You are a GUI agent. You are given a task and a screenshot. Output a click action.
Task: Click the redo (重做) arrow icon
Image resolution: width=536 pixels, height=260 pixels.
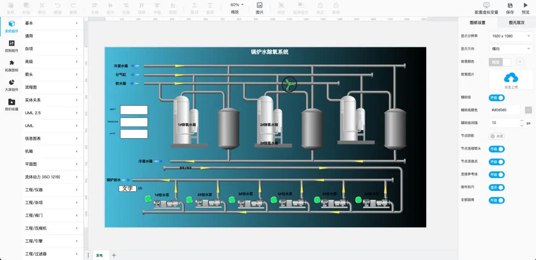tap(73, 5)
